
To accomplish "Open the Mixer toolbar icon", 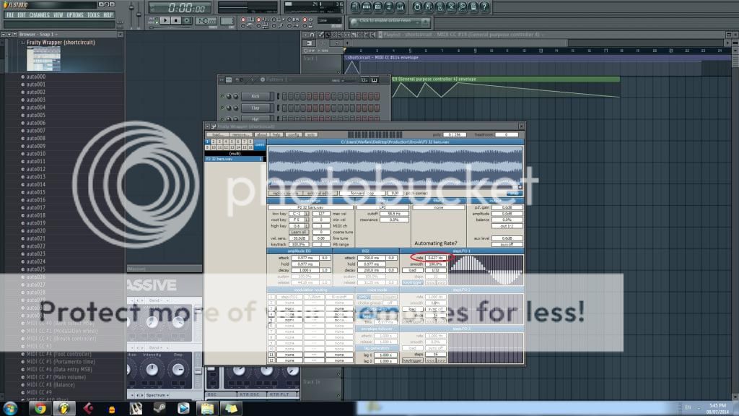I will pos(400,6).
